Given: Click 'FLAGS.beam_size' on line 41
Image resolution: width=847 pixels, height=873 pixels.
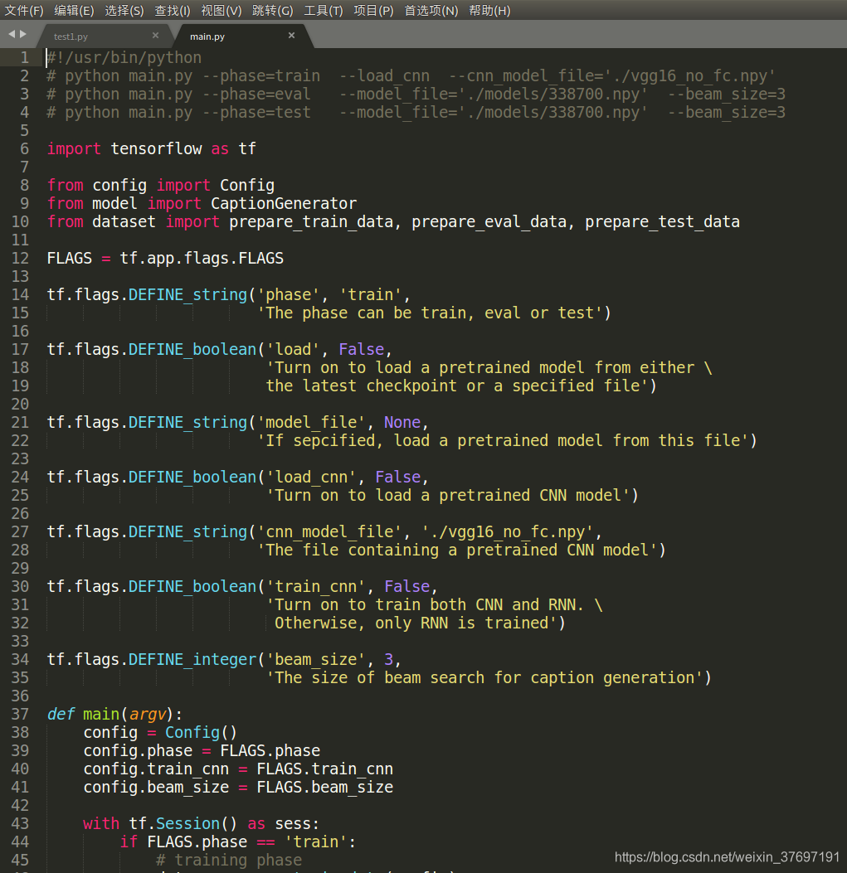Looking at the screenshot, I should pos(325,788).
